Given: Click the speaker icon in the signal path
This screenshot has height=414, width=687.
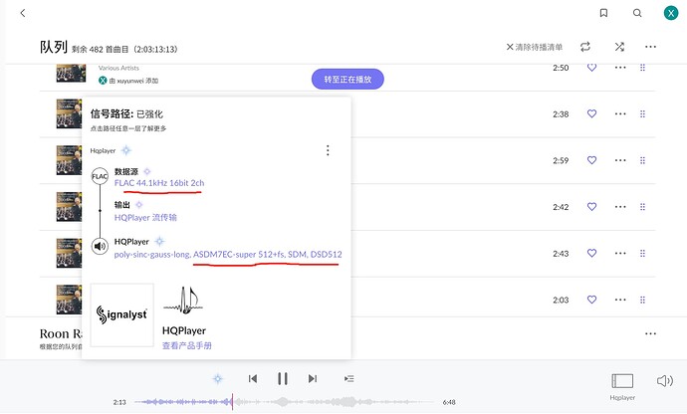Looking at the screenshot, I should [100, 246].
